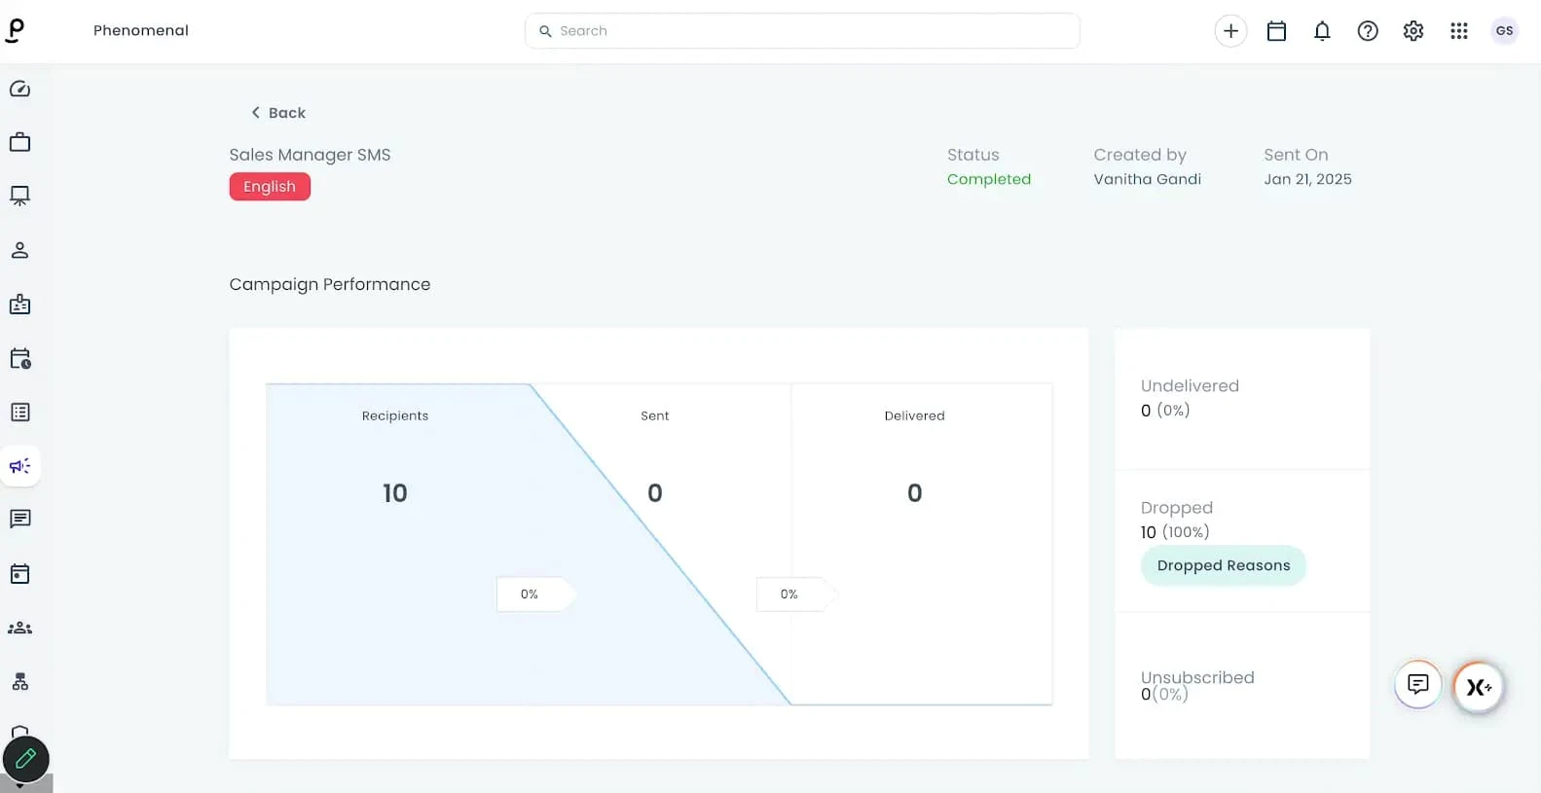Open the ID badge sidebar icon
1541x793 pixels.
point(19,305)
